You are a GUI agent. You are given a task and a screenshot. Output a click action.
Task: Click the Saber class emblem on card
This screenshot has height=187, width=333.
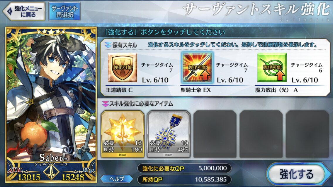click(51, 172)
